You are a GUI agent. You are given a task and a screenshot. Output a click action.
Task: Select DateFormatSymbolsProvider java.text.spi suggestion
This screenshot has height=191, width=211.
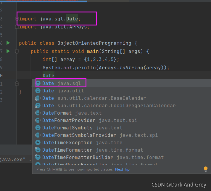click(122, 135)
